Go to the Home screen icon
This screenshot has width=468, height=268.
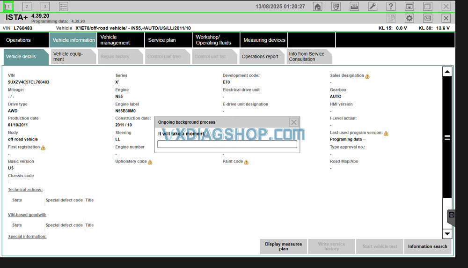coord(318,6)
